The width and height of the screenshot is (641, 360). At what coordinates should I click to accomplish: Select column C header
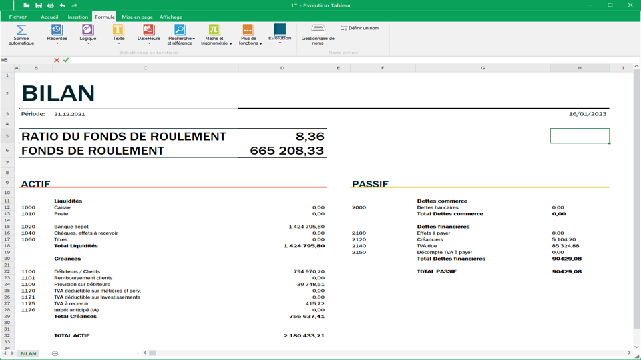point(145,68)
